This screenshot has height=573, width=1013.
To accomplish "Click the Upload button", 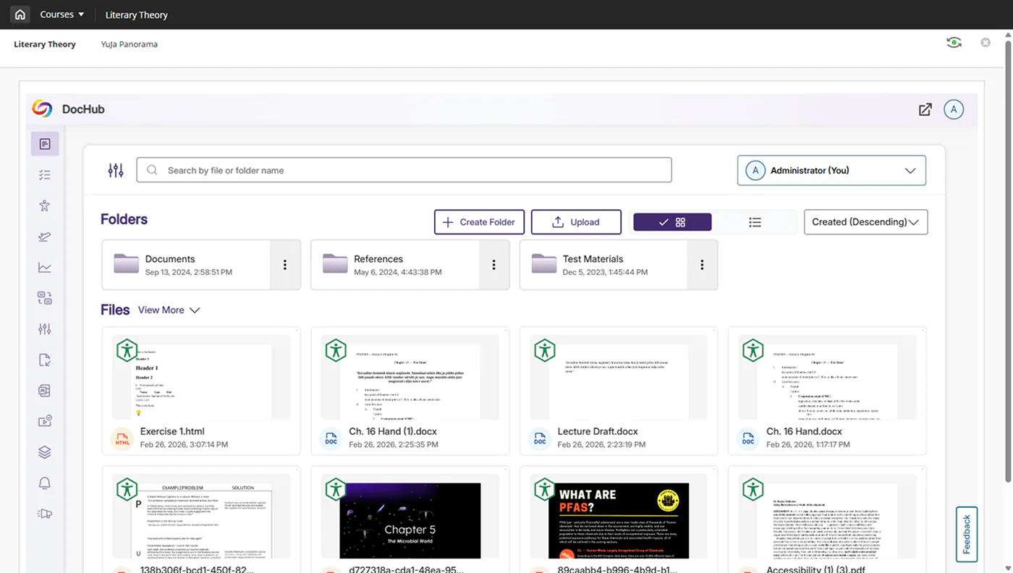I will (x=576, y=222).
